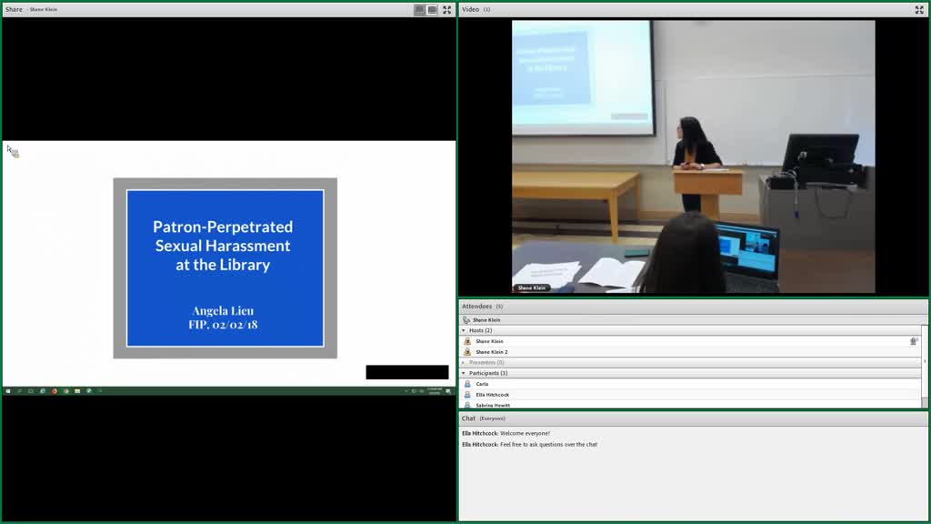Select participant Carla in attendee list
Viewport: 931px width, 524px height.
[691, 384]
